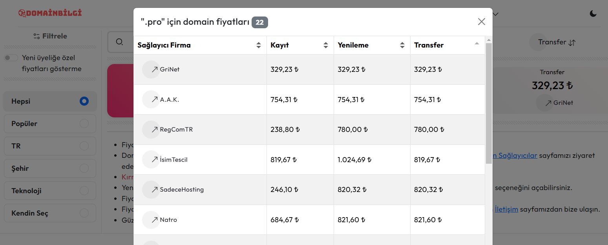This screenshot has height=245, width=608.
Task: Toggle 'Yeni üyeliğe özel fiyatları gösterme' switch
Action: (x=11, y=58)
